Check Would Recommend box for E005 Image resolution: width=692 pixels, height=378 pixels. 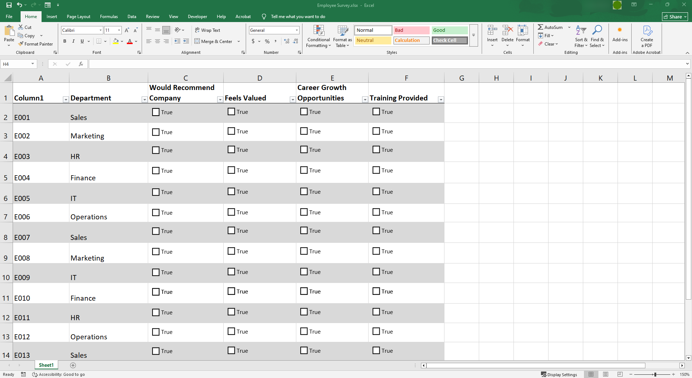coord(156,192)
